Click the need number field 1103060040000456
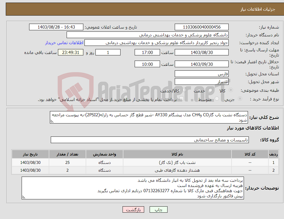The height and width of the screenshot is (219, 284). pos(202,27)
